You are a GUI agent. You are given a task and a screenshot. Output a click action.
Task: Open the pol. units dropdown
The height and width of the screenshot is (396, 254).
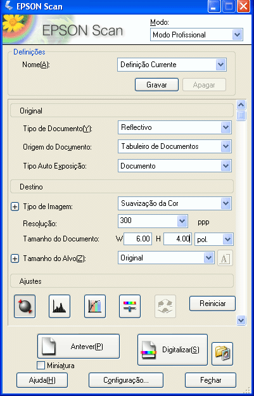214,239
